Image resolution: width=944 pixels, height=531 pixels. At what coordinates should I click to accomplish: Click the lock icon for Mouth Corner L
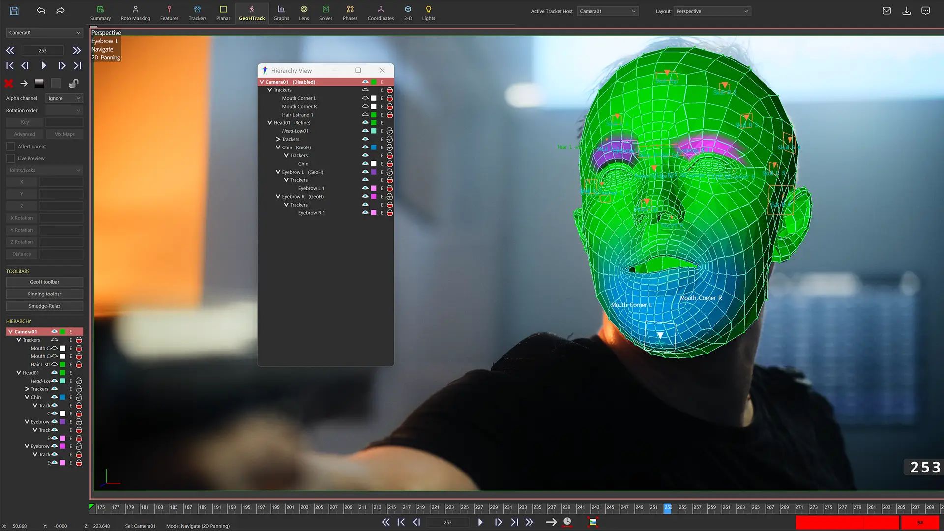tap(390, 98)
